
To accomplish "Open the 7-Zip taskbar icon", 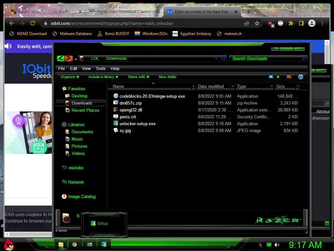I will point(90,244).
